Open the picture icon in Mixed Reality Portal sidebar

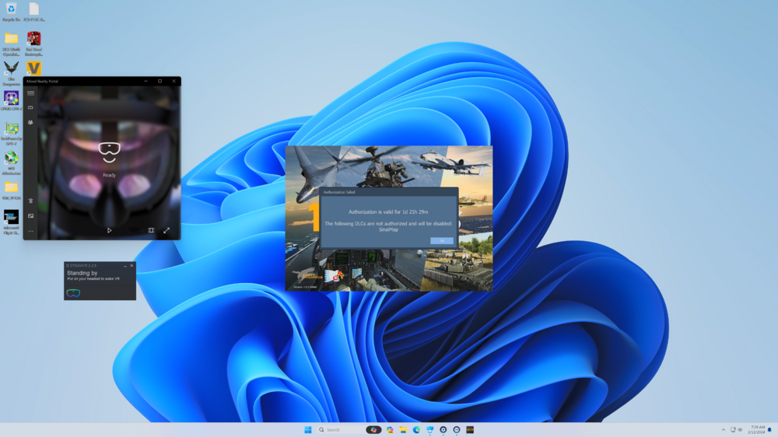31,215
